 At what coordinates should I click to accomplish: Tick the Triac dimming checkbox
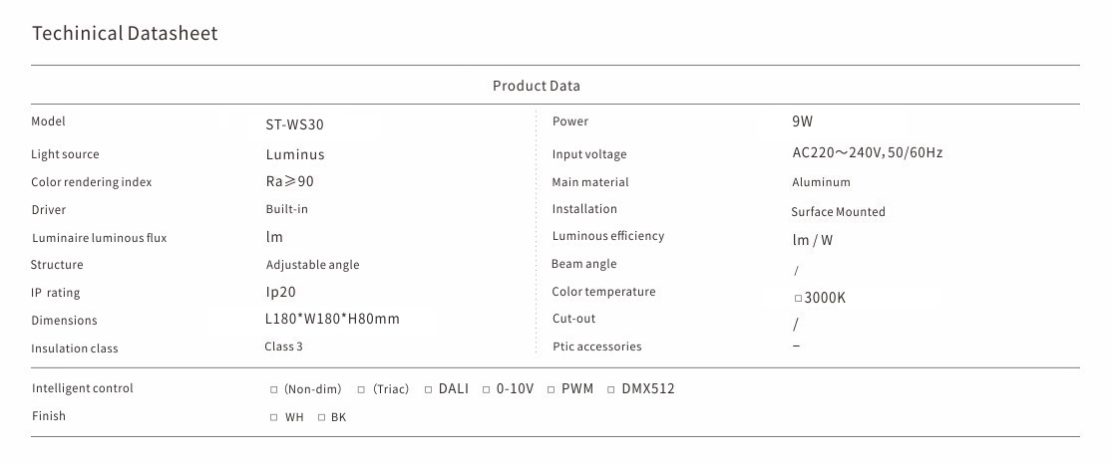pos(361,389)
